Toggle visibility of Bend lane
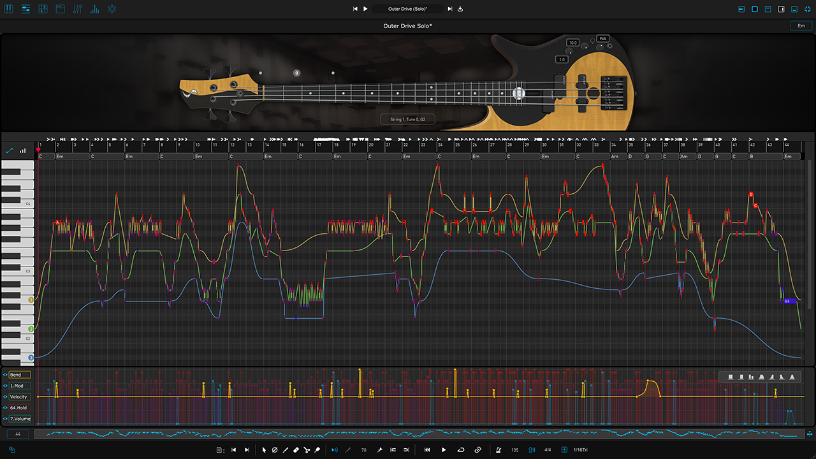The height and width of the screenshot is (459, 816). pos(5,375)
